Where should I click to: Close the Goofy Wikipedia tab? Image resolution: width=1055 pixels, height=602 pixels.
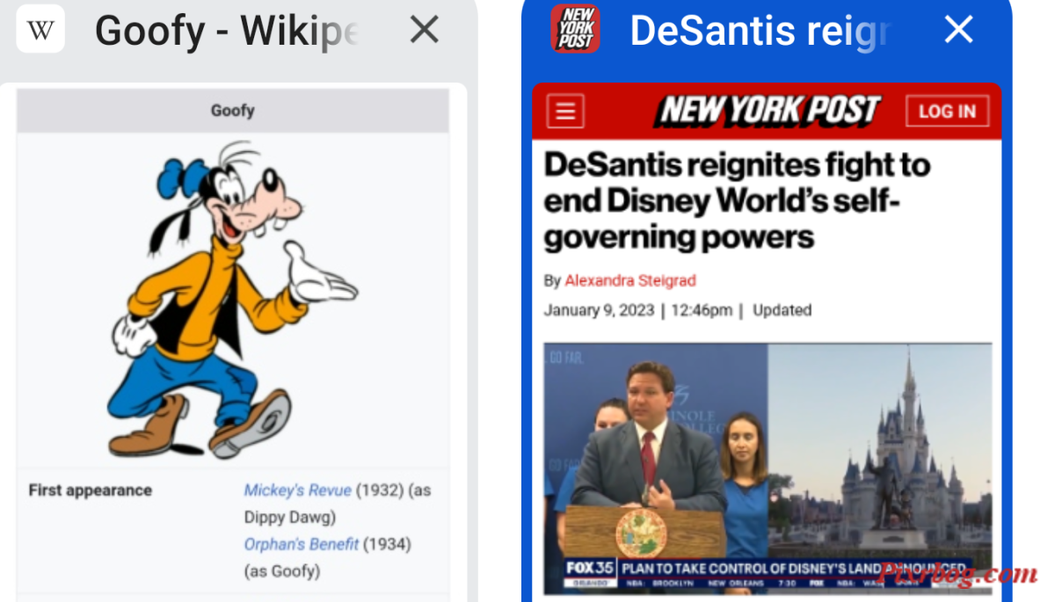[x=425, y=30]
